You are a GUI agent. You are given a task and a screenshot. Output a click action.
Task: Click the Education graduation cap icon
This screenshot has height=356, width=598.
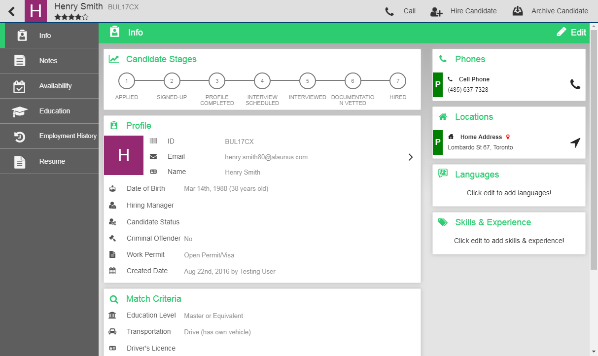[20, 111]
